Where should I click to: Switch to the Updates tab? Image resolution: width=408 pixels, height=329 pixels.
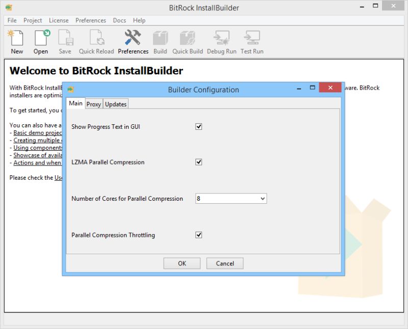pyautogui.click(x=116, y=104)
